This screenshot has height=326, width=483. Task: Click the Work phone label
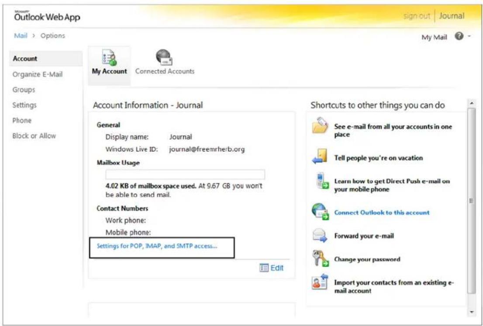126,221
